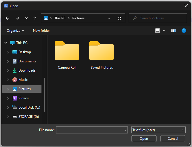Go forward with the right arrow
The height and width of the screenshot is (147, 192).
pyautogui.click(x=18, y=18)
